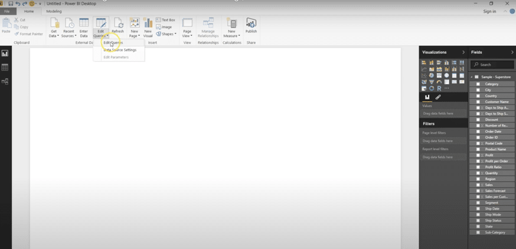Open Recent Sources list
The image size is (516, 249).
68,28
